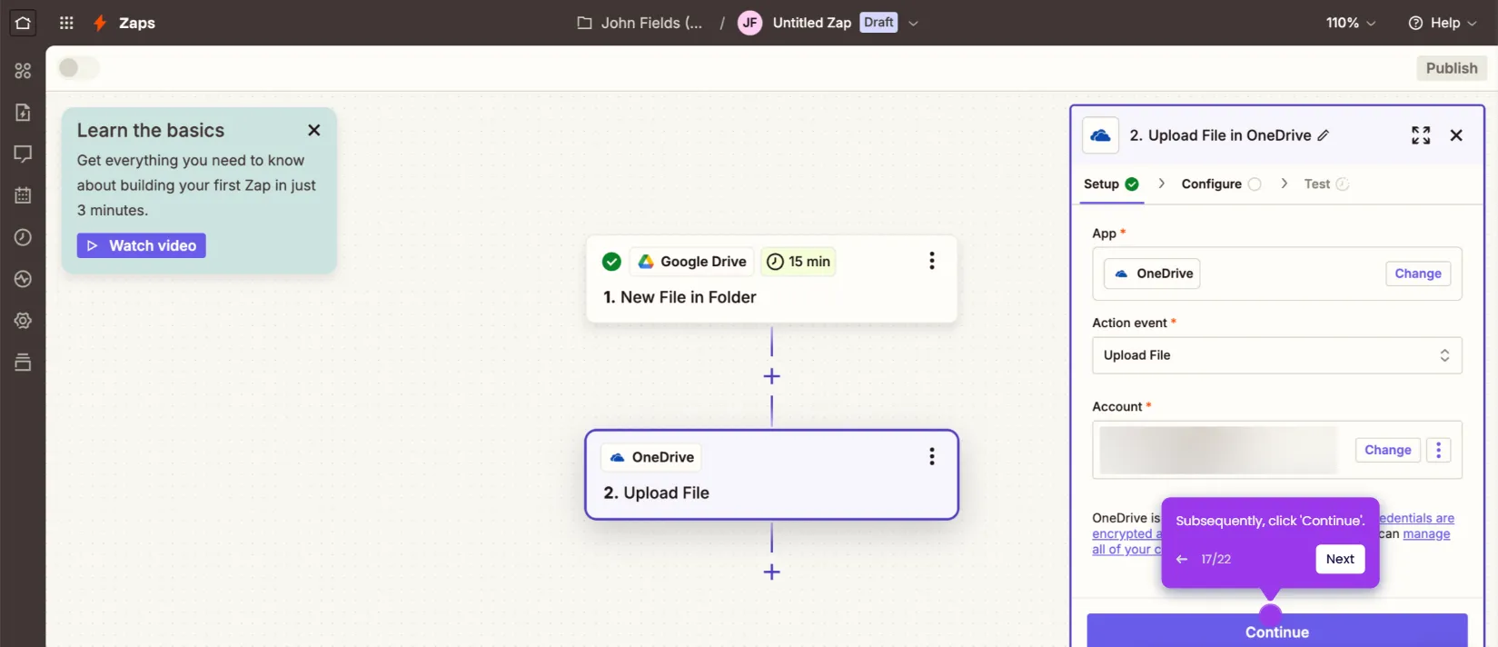The image size is (1498, 647).
Task: Rename the step using the pencil icon
Action: click(1324, 135)
